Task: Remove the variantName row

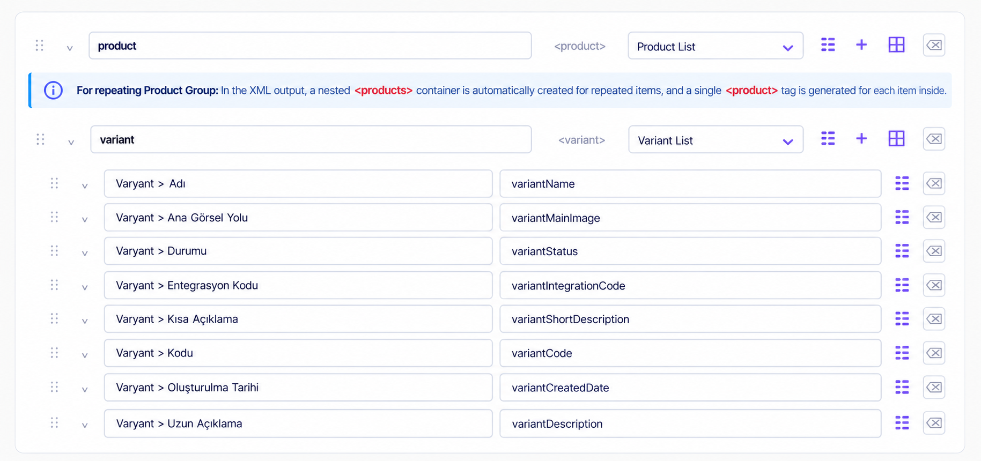Action: [x=934, y=183]
